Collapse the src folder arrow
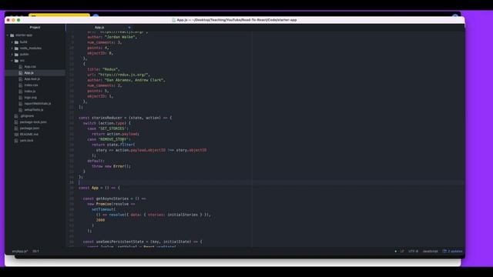493x277 pixels. click(x=12, y=61)
